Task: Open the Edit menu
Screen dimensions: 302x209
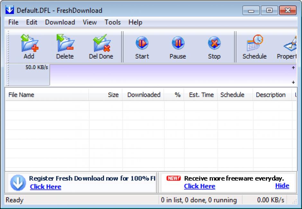Action: click(x=31, y=23)
